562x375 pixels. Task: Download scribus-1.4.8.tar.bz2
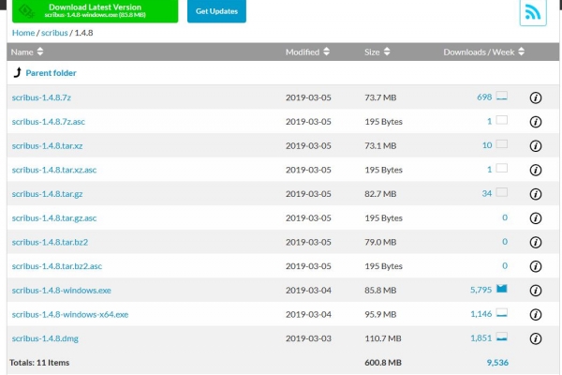tap(50, 242)
